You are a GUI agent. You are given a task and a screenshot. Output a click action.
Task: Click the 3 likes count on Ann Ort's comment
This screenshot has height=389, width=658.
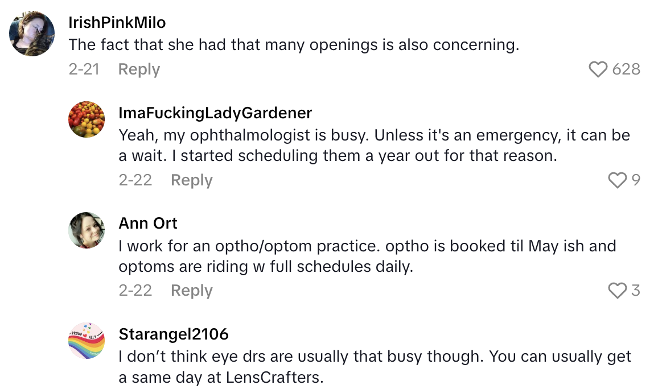(x=636, y=291)
